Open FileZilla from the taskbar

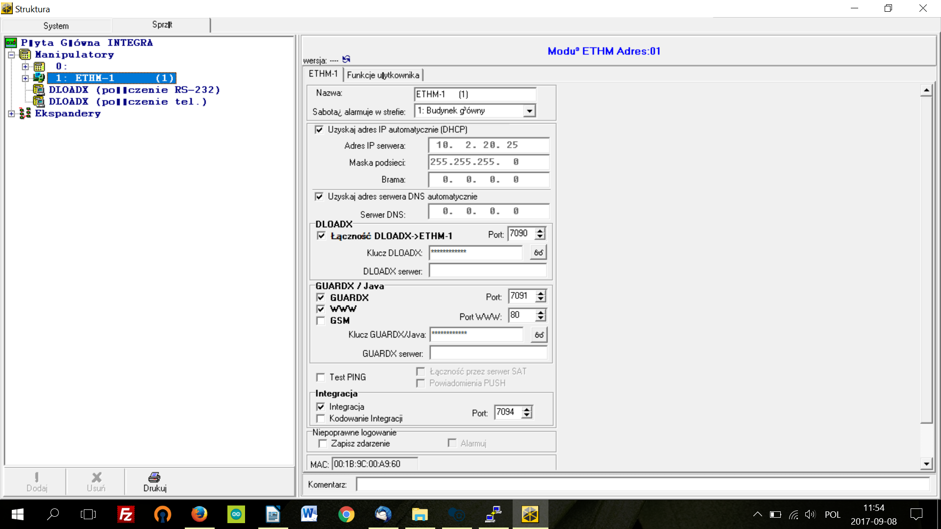[126, 514]
